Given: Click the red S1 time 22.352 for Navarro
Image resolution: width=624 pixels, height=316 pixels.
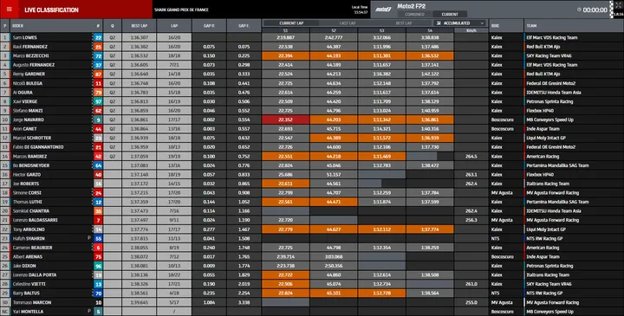Looking at the screenshot, I should pos(285,120).
